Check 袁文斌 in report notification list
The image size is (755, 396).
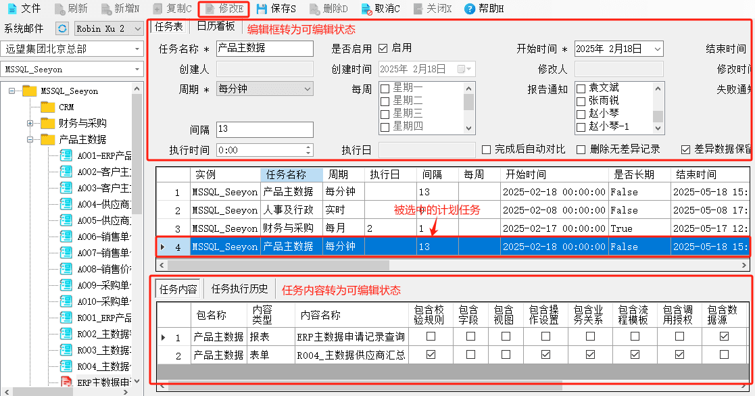click(x=581, y=89)
